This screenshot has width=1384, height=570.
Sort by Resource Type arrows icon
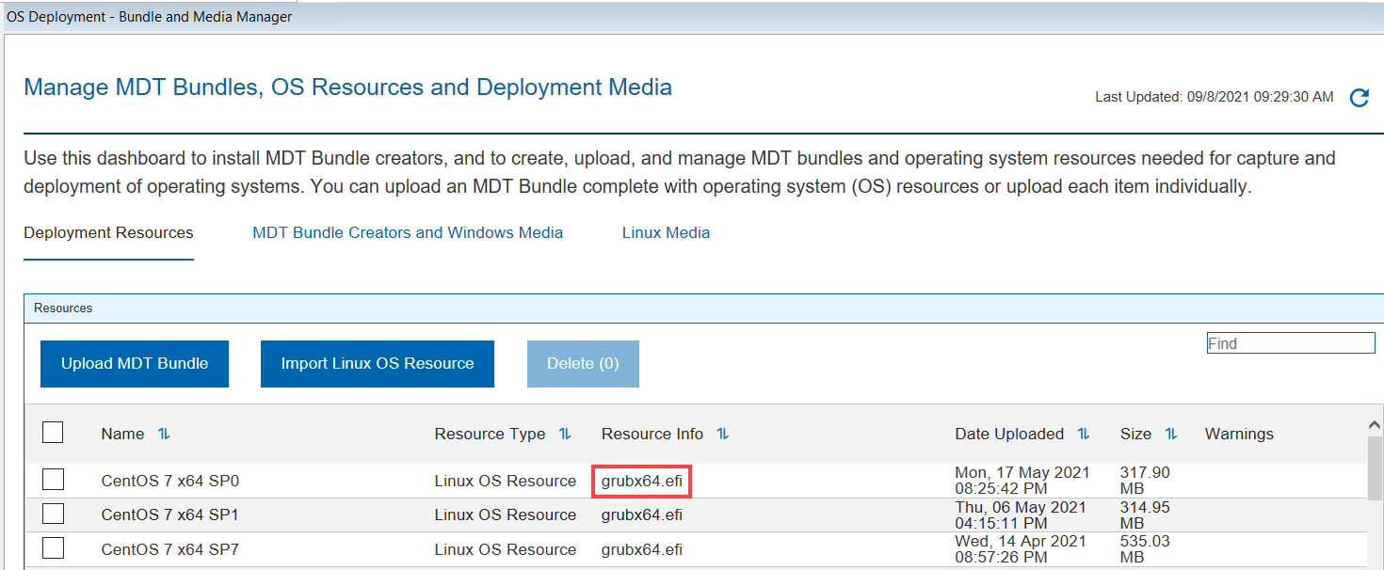565,434
